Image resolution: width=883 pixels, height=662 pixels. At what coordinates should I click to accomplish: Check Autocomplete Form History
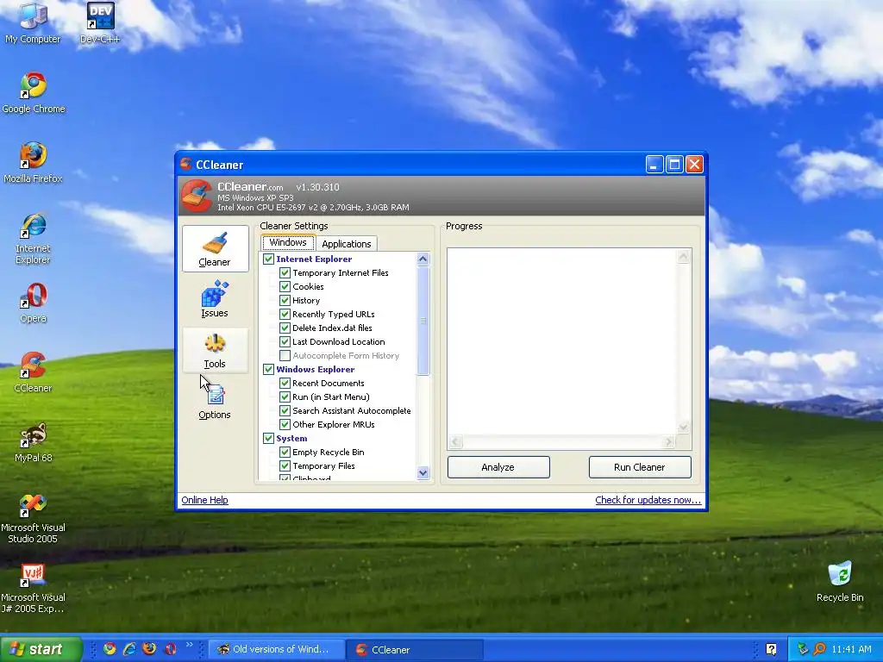point(285,355)
